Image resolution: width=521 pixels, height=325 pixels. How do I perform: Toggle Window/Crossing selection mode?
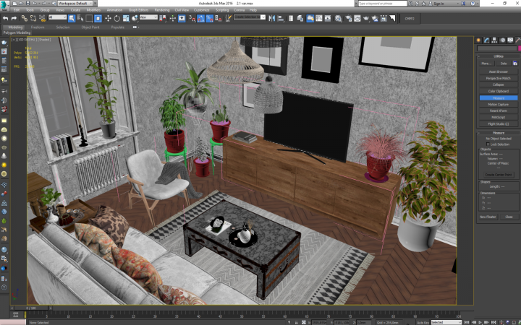tap(98, 19)
